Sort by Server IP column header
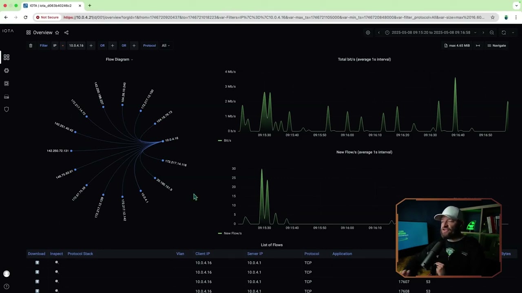This screenshot has width=522, height=293. point(255,254)
